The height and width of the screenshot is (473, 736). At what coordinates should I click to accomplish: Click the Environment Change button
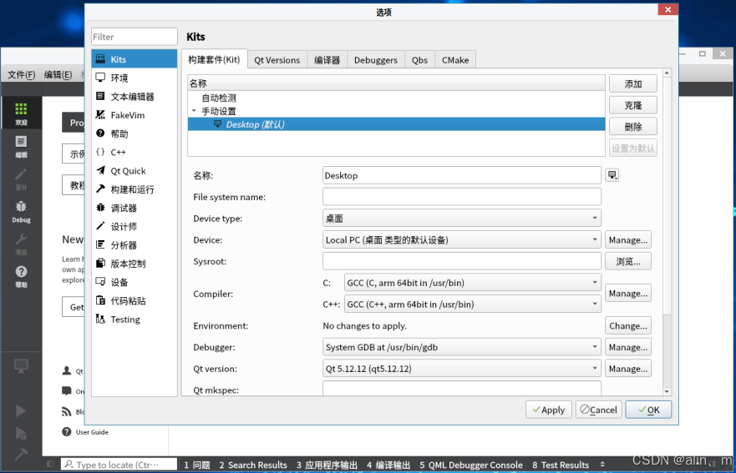[628, 325]
